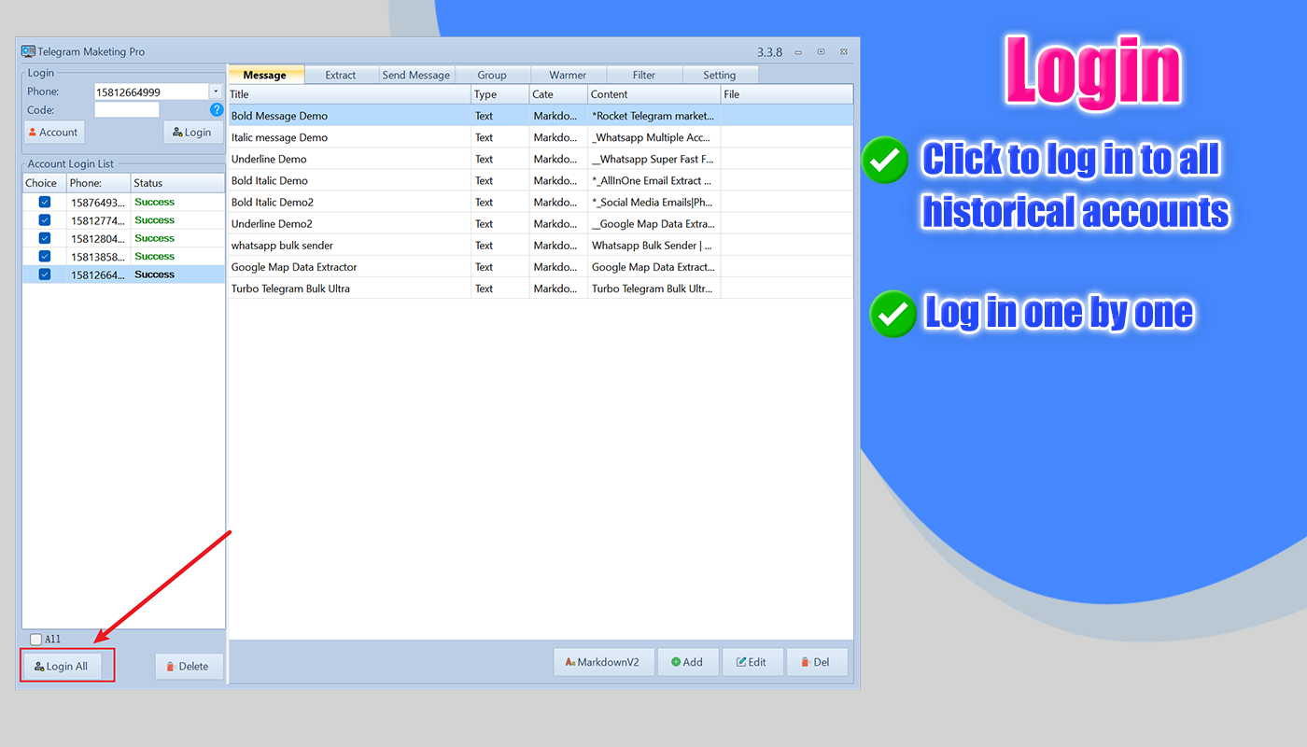
Task: Click the Delete button with trash icon
Action: tap(189, 666)
